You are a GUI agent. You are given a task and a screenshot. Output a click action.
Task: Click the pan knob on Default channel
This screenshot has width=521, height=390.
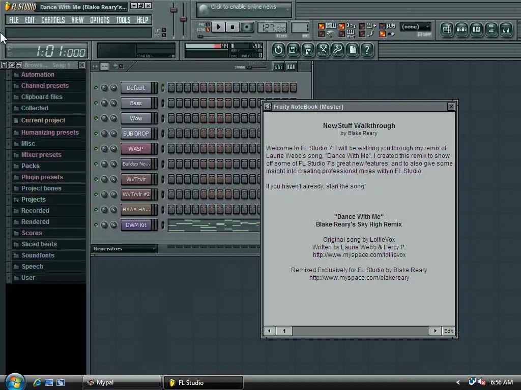[104, 88]
